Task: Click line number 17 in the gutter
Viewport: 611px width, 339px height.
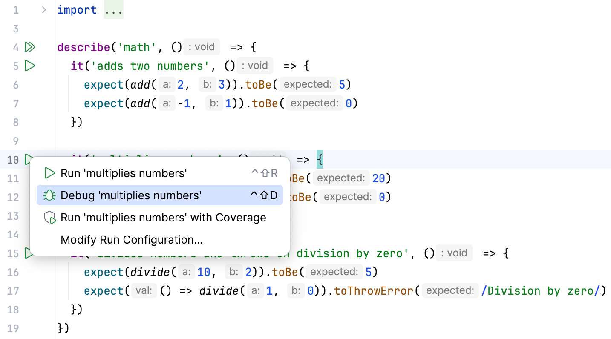Action: pyautogui.click(x=13, y=291)
